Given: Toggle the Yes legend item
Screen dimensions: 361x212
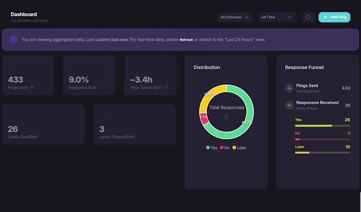Looking at the screenshot, I should pyautogui.click(x=212, y=148).
